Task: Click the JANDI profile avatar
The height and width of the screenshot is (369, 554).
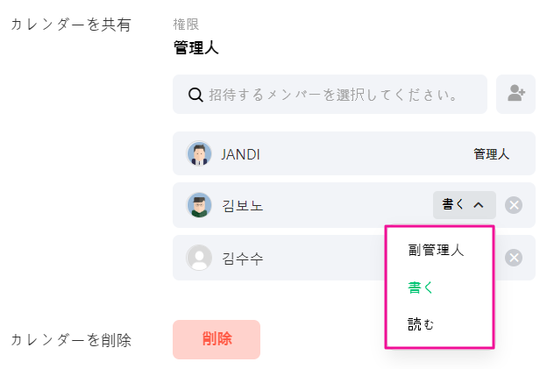Action: [x=199, y=154]
